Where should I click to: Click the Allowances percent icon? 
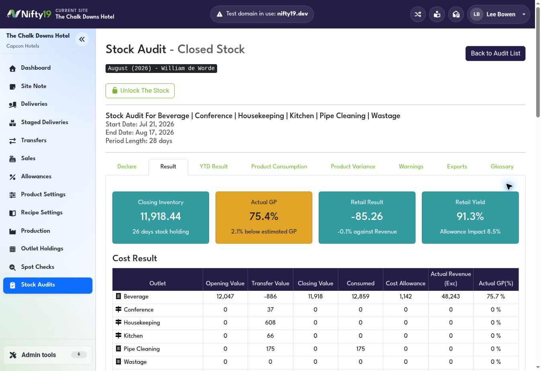coord(12,177)
